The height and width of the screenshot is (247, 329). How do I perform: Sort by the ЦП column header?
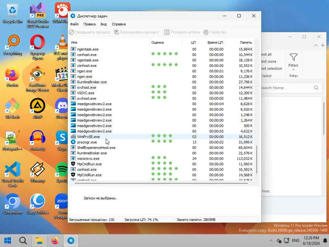(190, 42)
